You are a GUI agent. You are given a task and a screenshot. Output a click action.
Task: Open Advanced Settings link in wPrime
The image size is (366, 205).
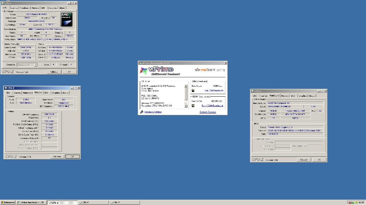[153, 112]
